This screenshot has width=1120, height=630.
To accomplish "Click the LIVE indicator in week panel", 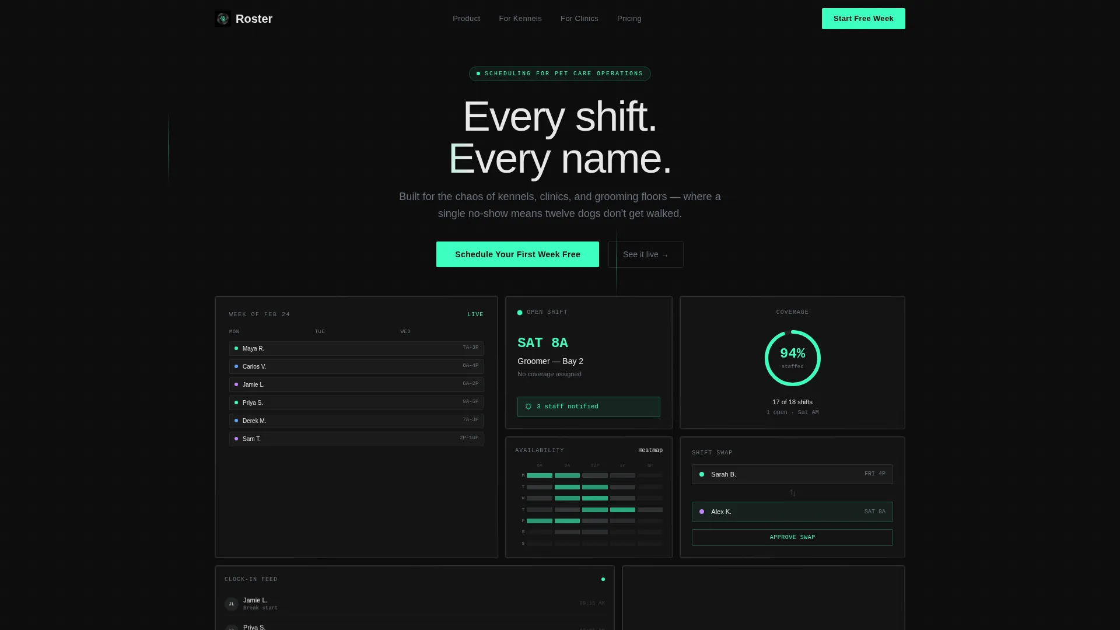I will (x=475, y=314).
